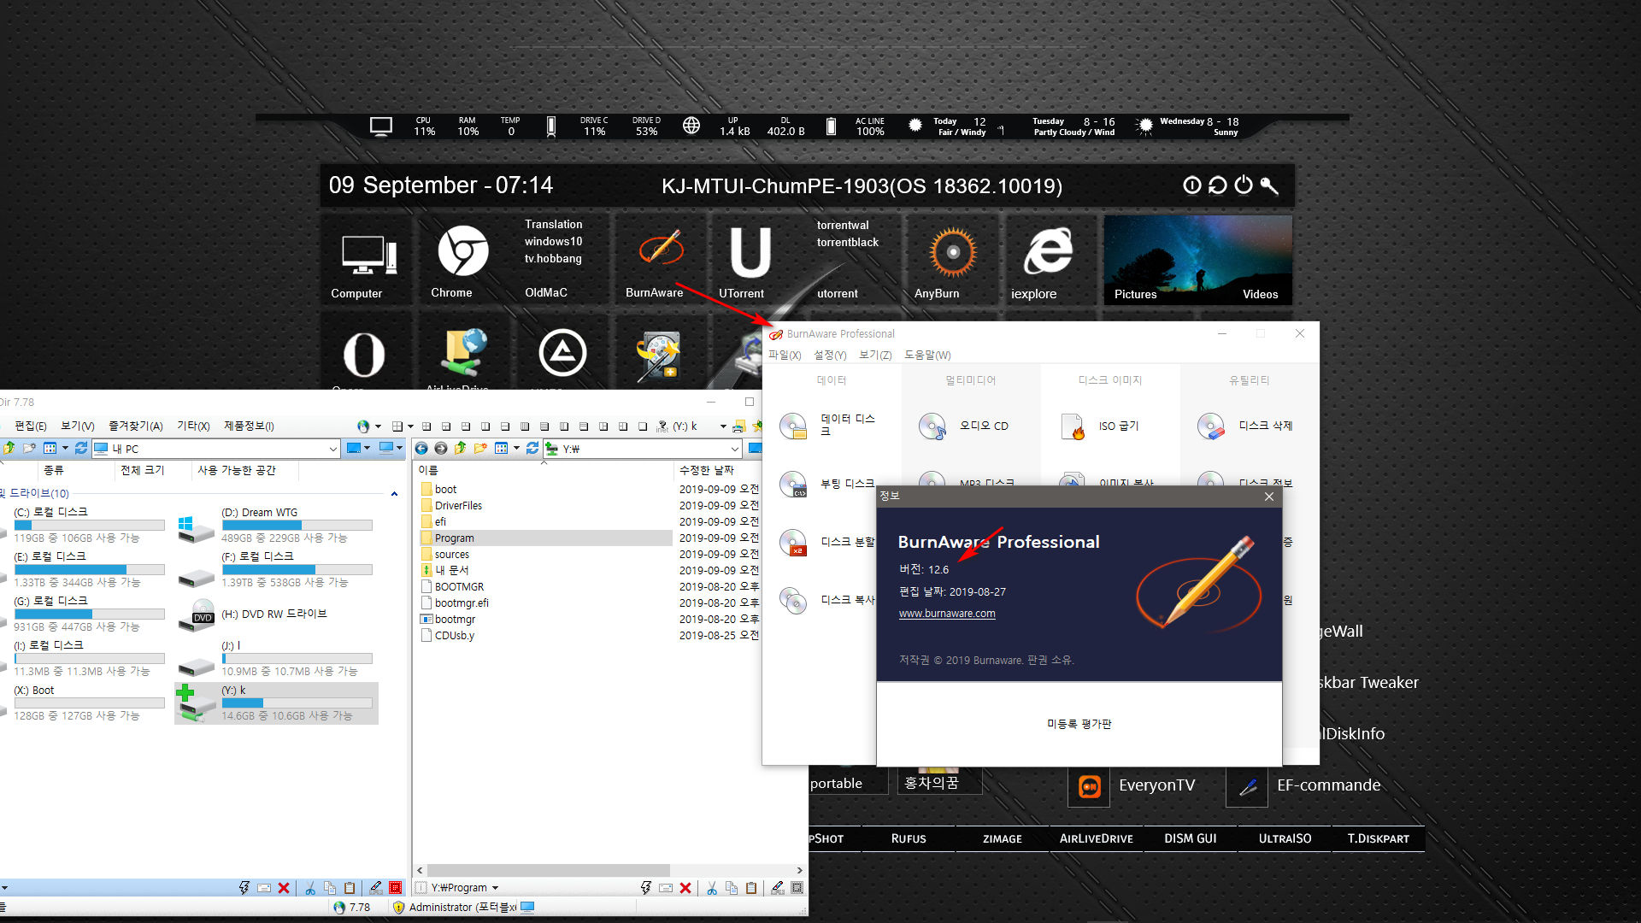Open 설정(Y) menu in BurnAware
Viewport: 1641px width, 923px height.
pos(830,355)
